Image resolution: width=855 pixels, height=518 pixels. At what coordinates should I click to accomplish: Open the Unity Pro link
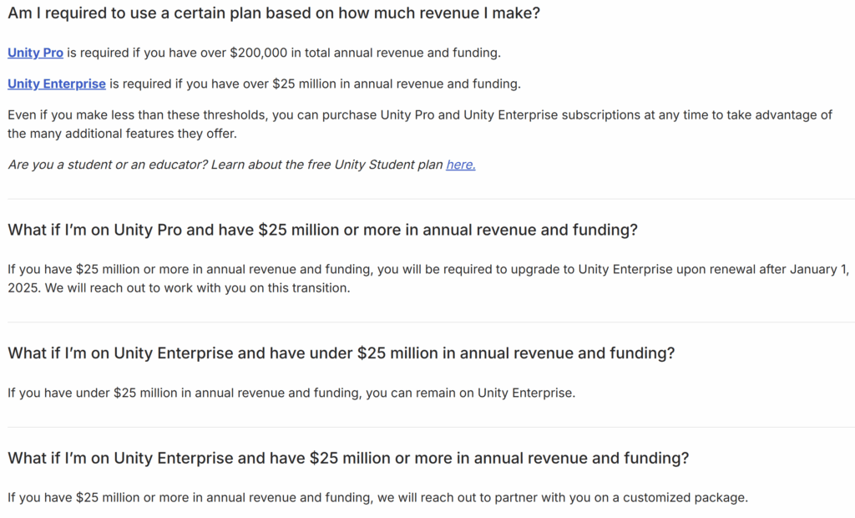(35, 53)
